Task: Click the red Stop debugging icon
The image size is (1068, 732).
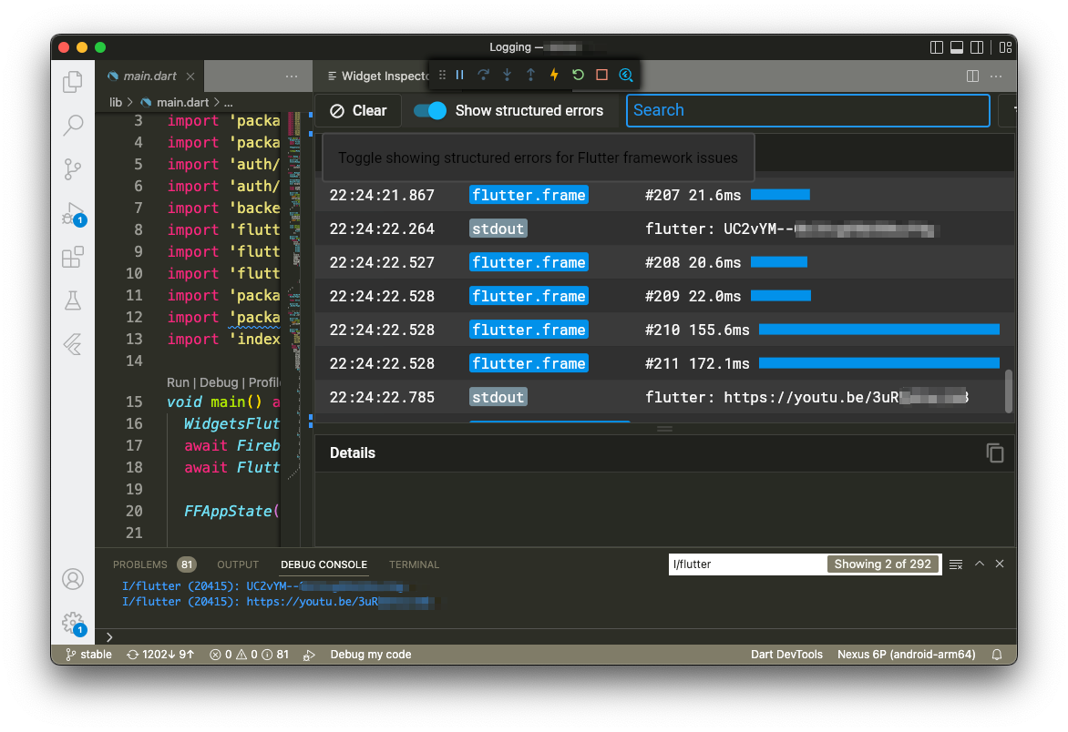Action: [x=601, y=76]
